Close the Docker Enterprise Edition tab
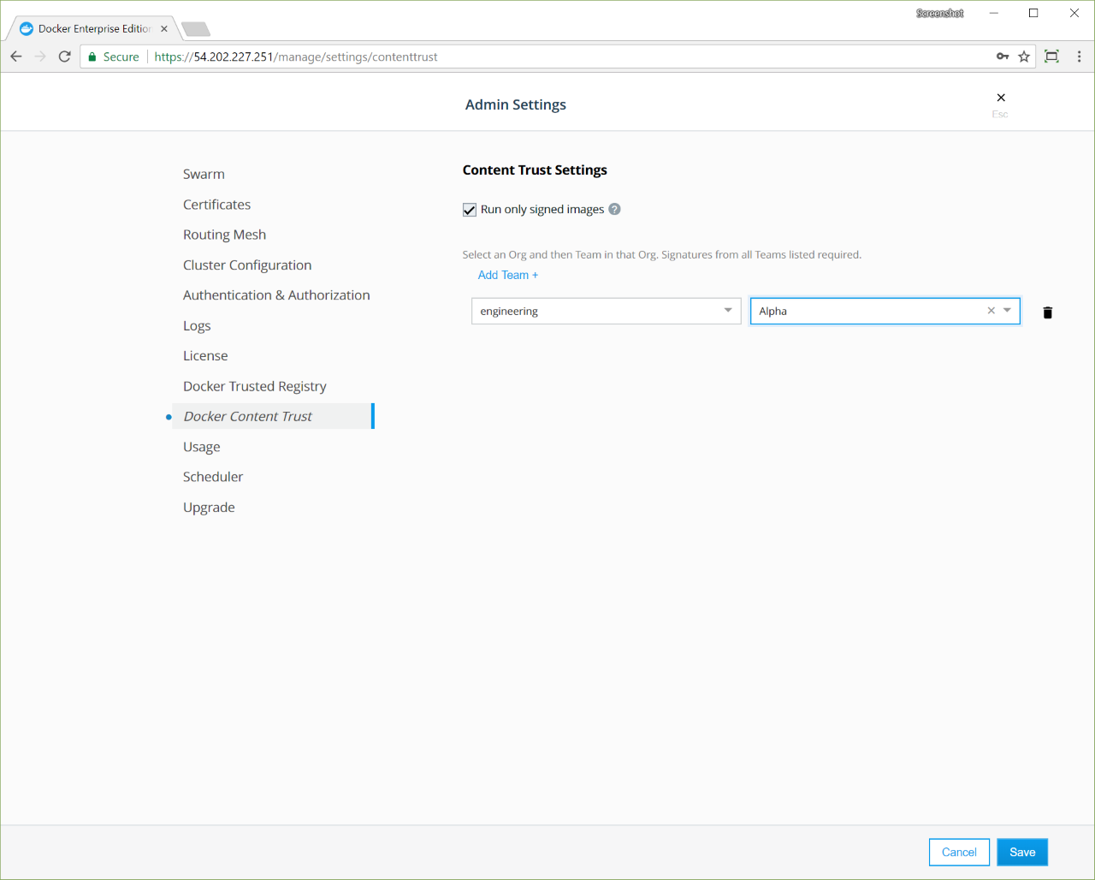The height and width of the screenshot is (880, 1095). (164, 28)
